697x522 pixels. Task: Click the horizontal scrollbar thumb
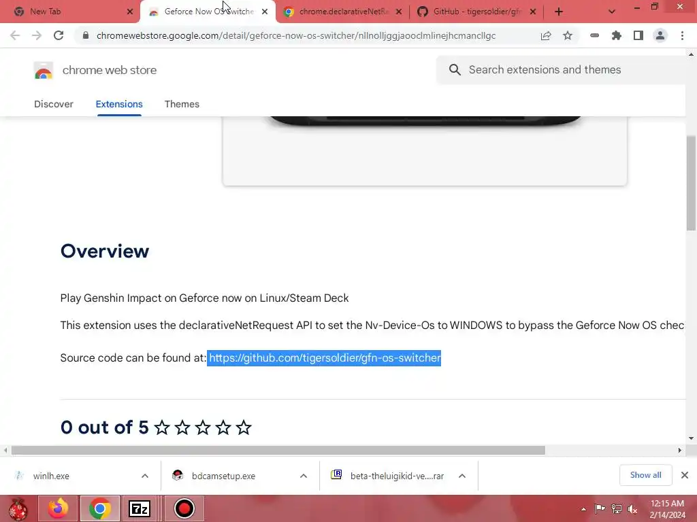278,450
